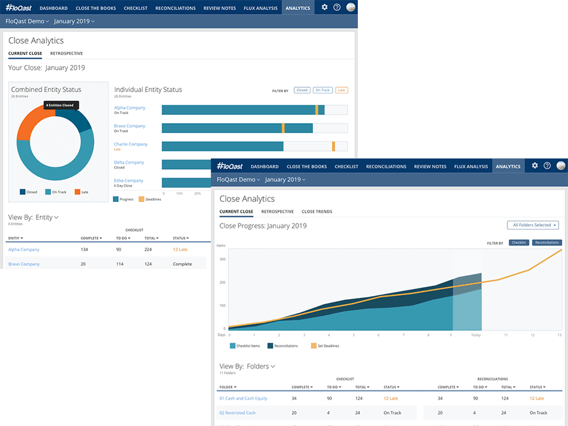
Task: Open Alpha Company link in entity table
Action: point(24,249)
